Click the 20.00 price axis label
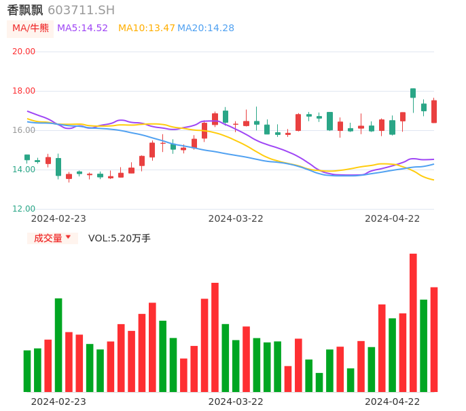466x411 pixels. pyautogui.click(x=24, y=52)
